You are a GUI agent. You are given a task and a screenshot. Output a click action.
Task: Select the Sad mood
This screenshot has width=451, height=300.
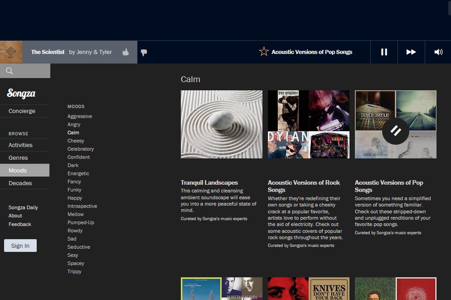(72, 239)
